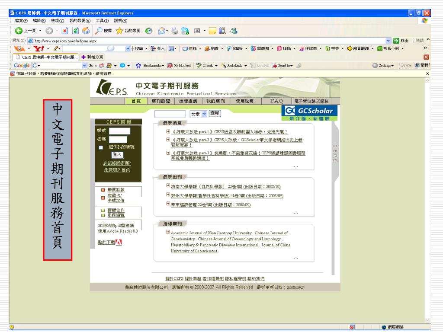The height and width of the screenshot is (332, 443).
Task: Go to the browser home page icon
Action: [86, 31]
